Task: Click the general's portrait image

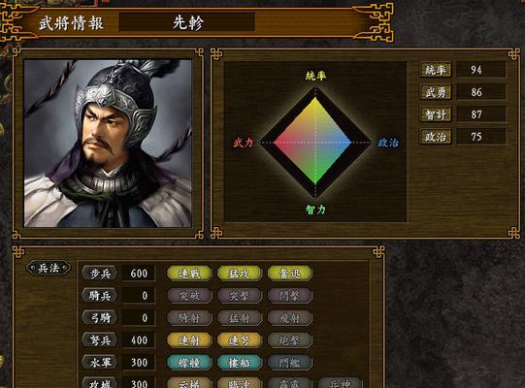Action: (x=108, y=144)
